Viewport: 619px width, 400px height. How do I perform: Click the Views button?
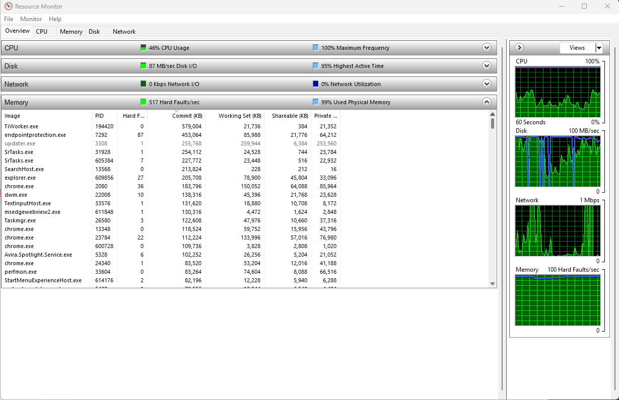pos(577,48)
